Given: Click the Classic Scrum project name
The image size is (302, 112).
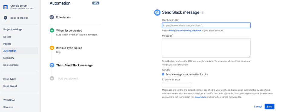Looking at the screenshot, I should (x=19, y=5).
